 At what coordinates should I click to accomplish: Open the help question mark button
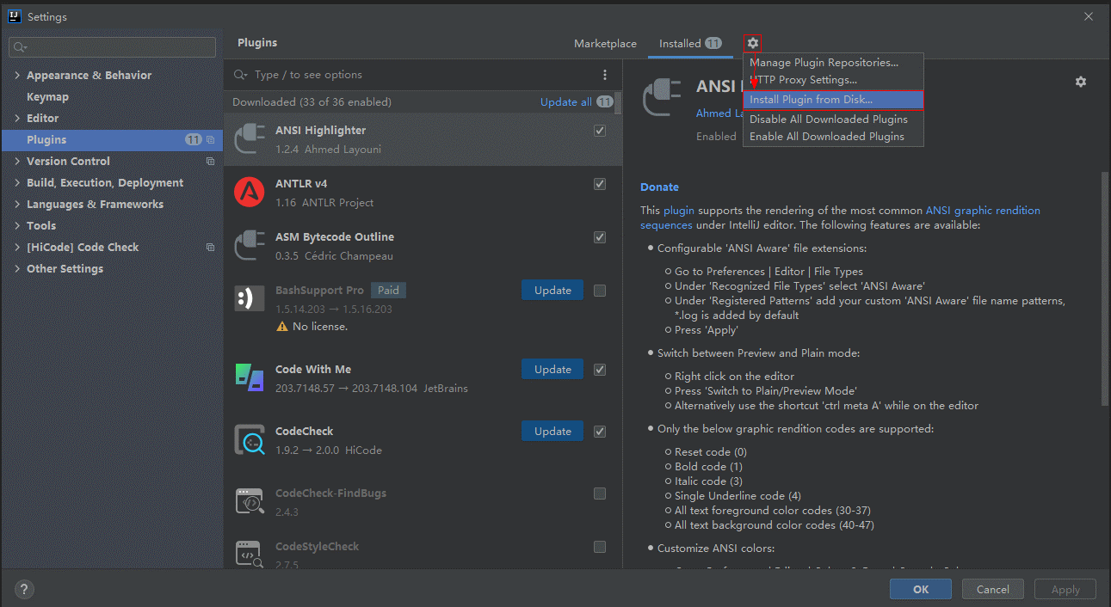coord(24,590)
